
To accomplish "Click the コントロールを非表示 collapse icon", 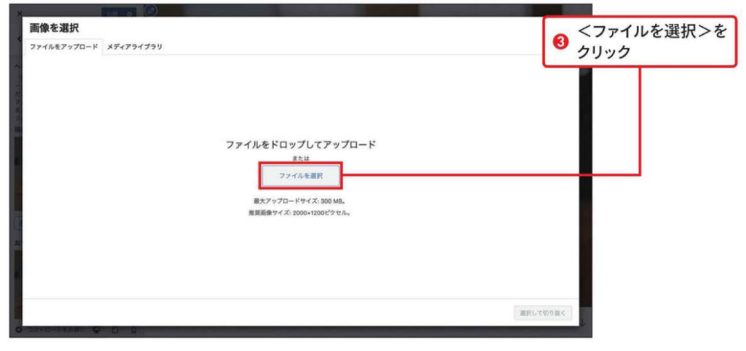I will click(18, 330).
